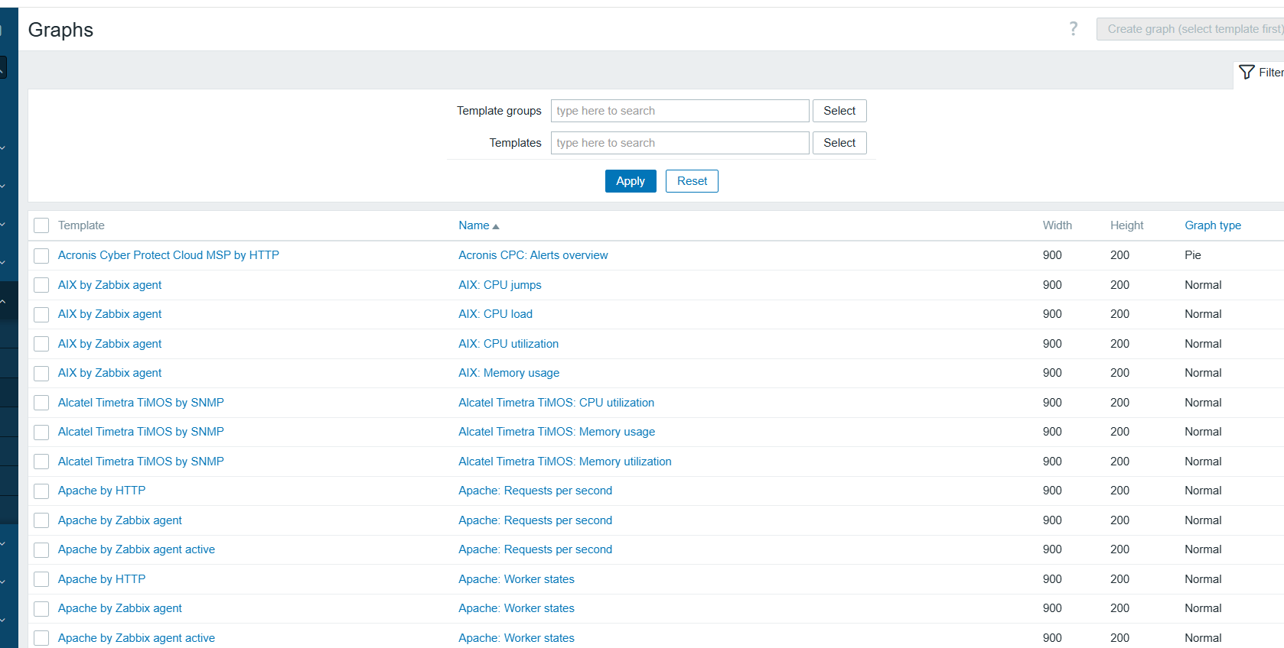This screenshot has height=648, width=1284.
Task: Focus the Template groups search field
Action: coord(679,111)
